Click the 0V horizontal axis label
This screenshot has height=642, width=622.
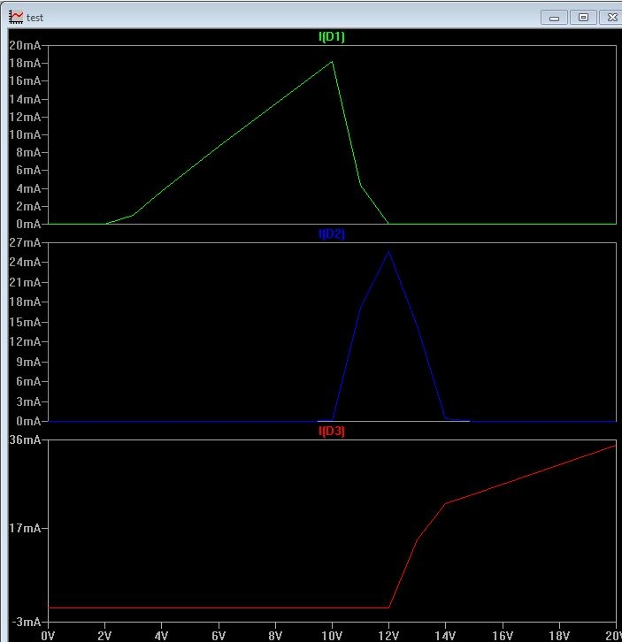point(48,636)
